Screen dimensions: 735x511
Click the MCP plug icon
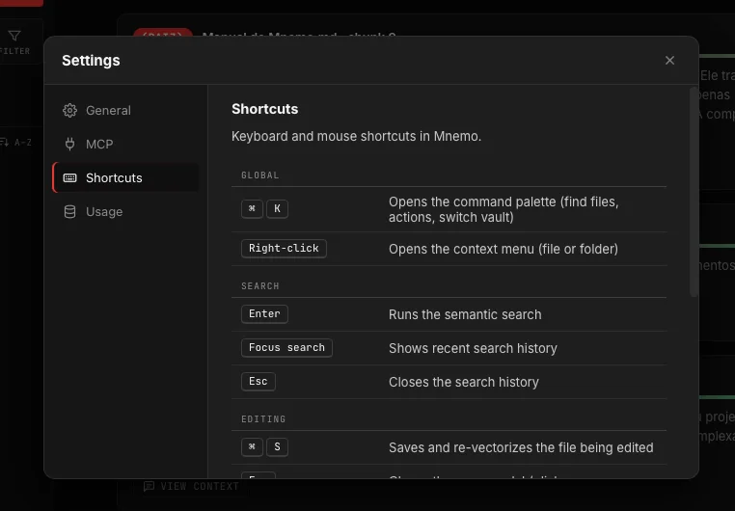click(69, 145)
